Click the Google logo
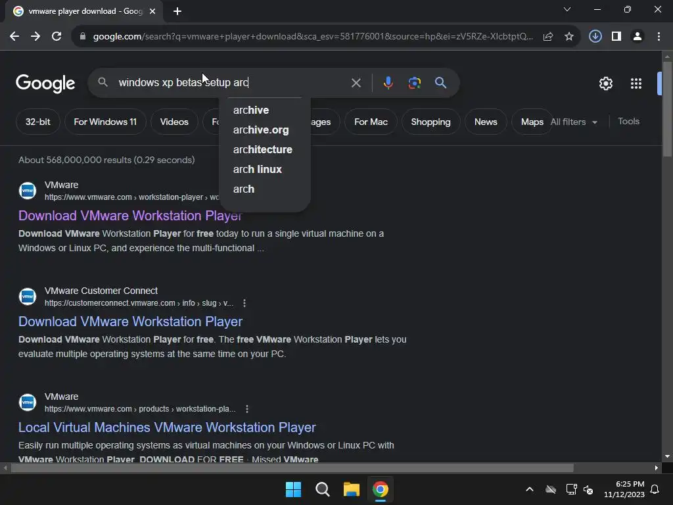Image resolution: width=673 pixels, height=505 pixels. pos(45,84)
